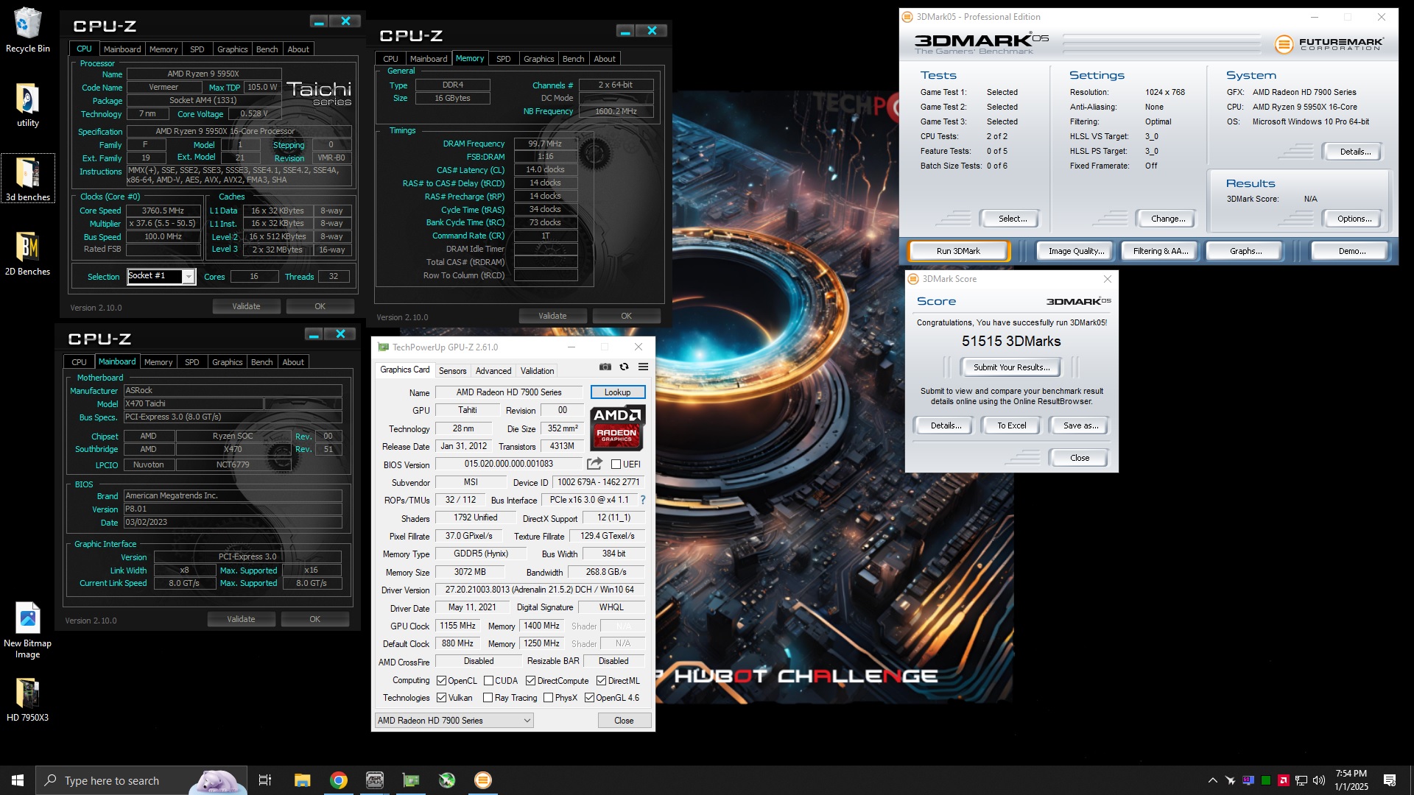Open the Recycle Bin desktop icon
The image size is (1414, 795).
[x=27, y=30]
